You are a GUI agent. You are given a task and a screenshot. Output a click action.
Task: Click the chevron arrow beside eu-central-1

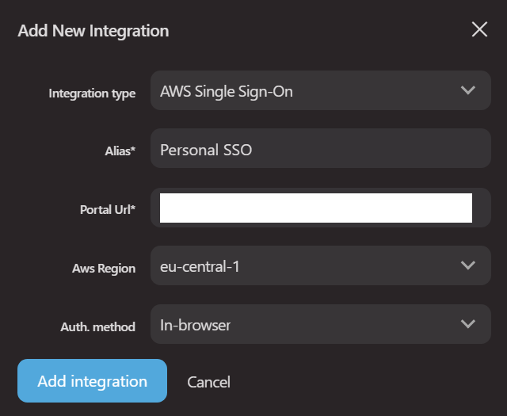pyautogui.click(x=467, y=265)
